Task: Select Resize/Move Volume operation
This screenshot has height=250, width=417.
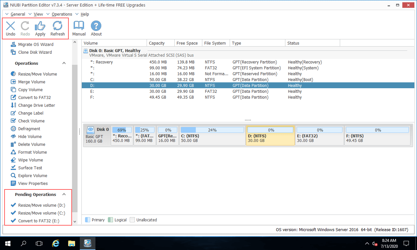Action: coord(37,74)
